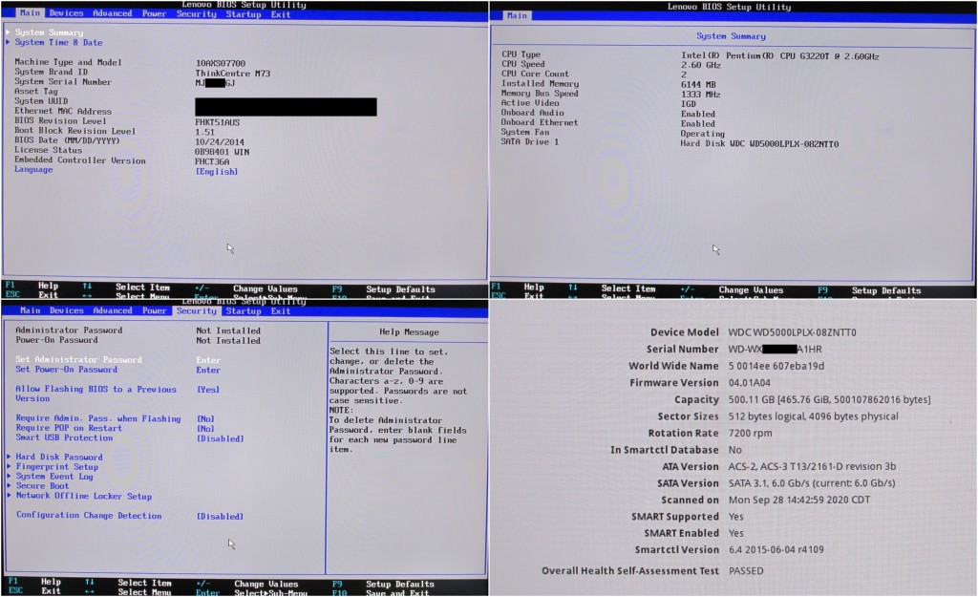The image size is (978, 597).
Task: Click Installed Memory value 6144 MB
Action: click(698, 84)
